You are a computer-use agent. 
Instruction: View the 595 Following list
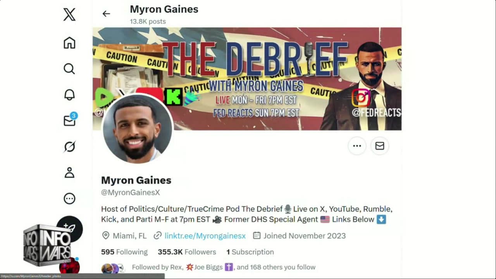point(124,252)
